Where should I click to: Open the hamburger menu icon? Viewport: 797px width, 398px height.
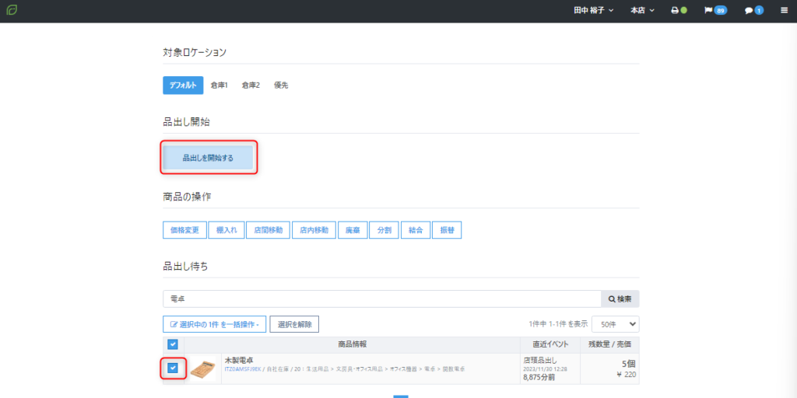click(x=785, y=10)
